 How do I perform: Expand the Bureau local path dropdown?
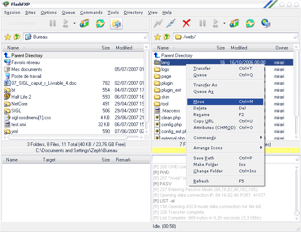(x=145, y=37)
